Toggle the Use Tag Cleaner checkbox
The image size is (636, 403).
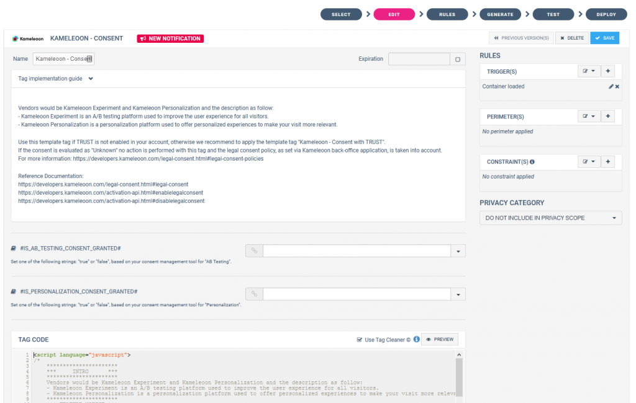pyautogui.click(x=360, y=340)
